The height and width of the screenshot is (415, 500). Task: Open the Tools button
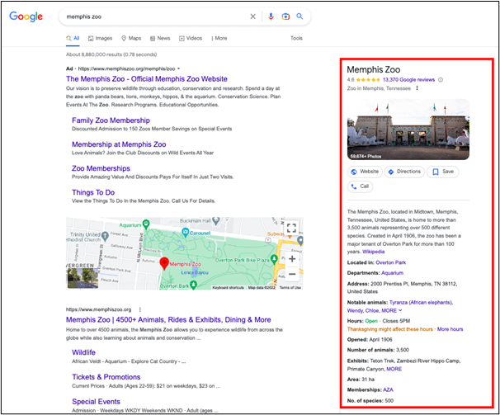(x=296, y=38)
